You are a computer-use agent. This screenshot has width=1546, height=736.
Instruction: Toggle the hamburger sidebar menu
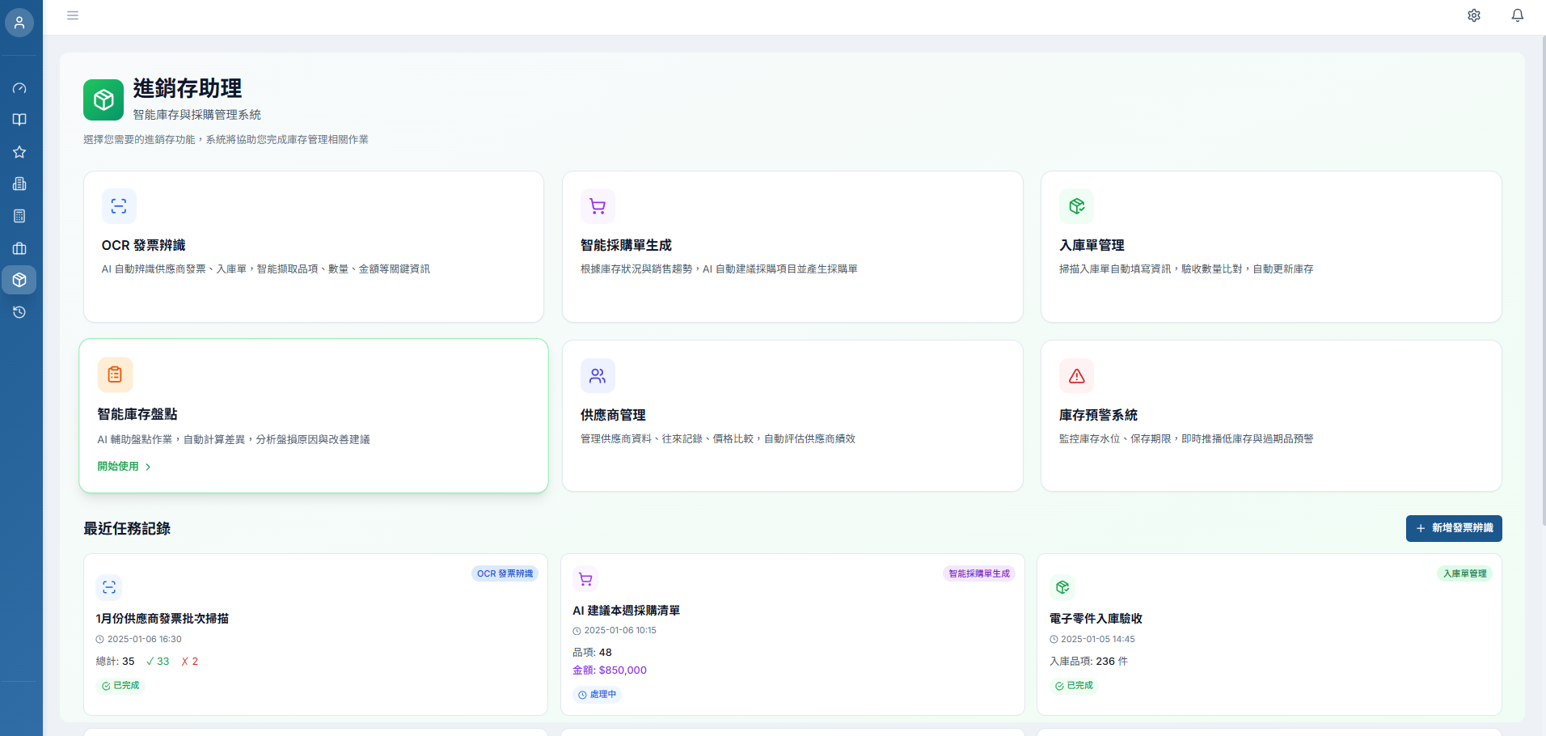(73, 15)
